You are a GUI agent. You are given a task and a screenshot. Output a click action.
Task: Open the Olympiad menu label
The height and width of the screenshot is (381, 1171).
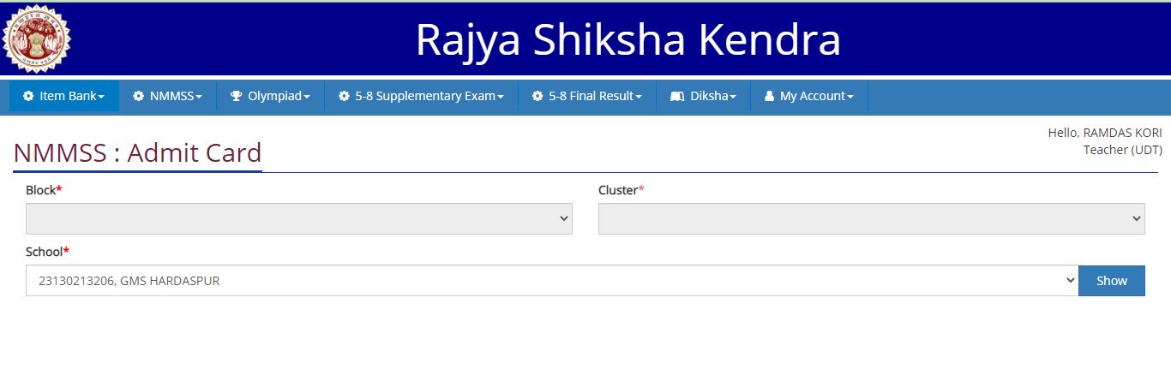275,97
